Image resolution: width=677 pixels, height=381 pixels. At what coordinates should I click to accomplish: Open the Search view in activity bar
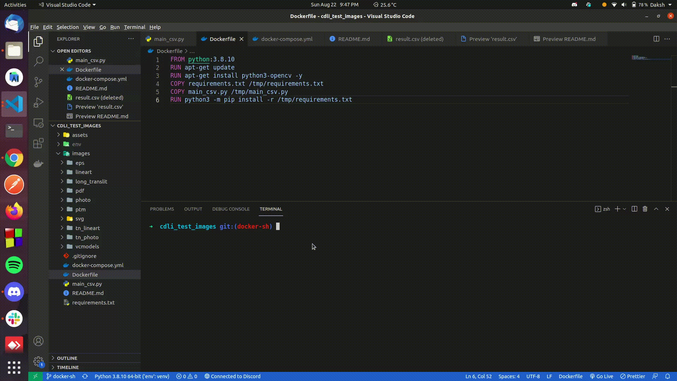[38, 61]
